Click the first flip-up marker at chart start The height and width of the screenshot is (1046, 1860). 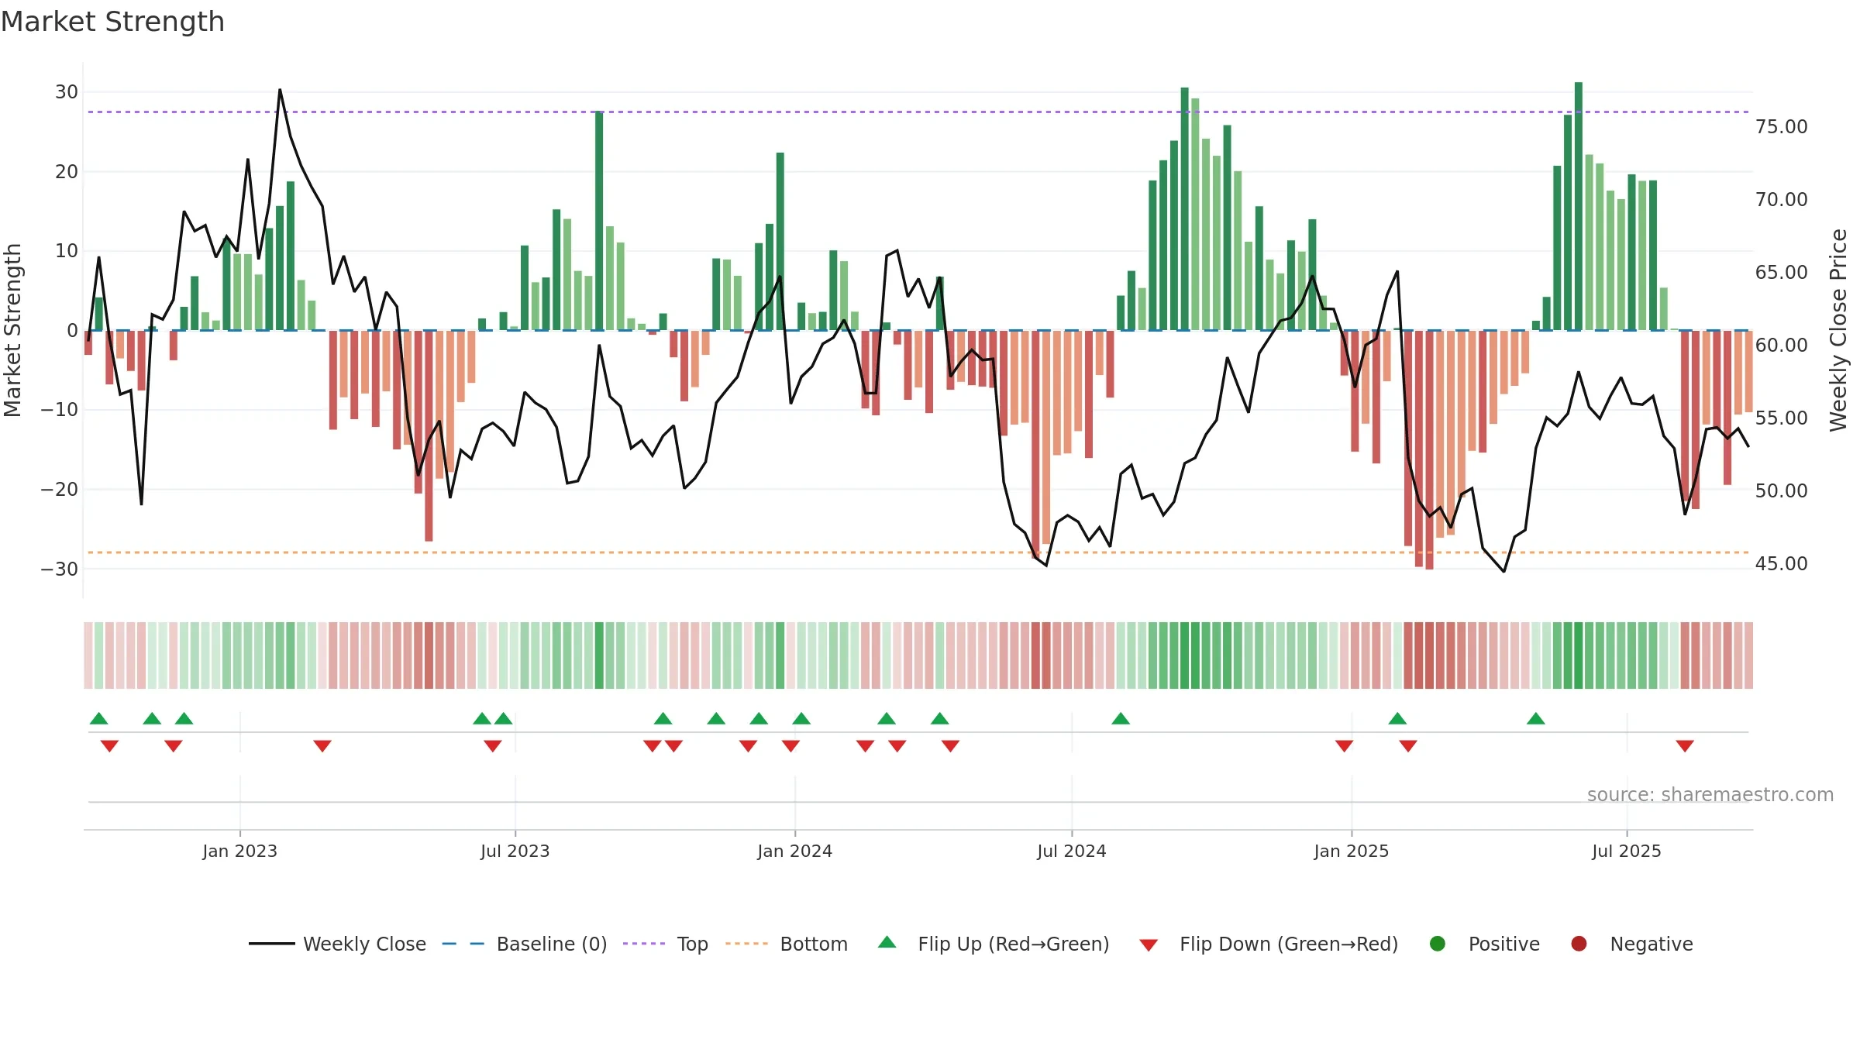click(98, 718)
